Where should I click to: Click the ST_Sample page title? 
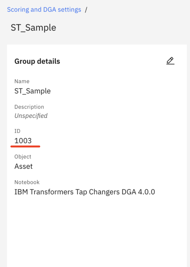tap(34, 28)
